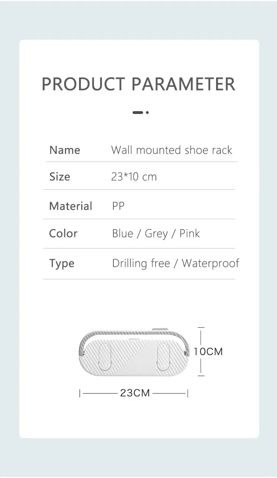
Task: Select the Size row label
Action: 59,176
